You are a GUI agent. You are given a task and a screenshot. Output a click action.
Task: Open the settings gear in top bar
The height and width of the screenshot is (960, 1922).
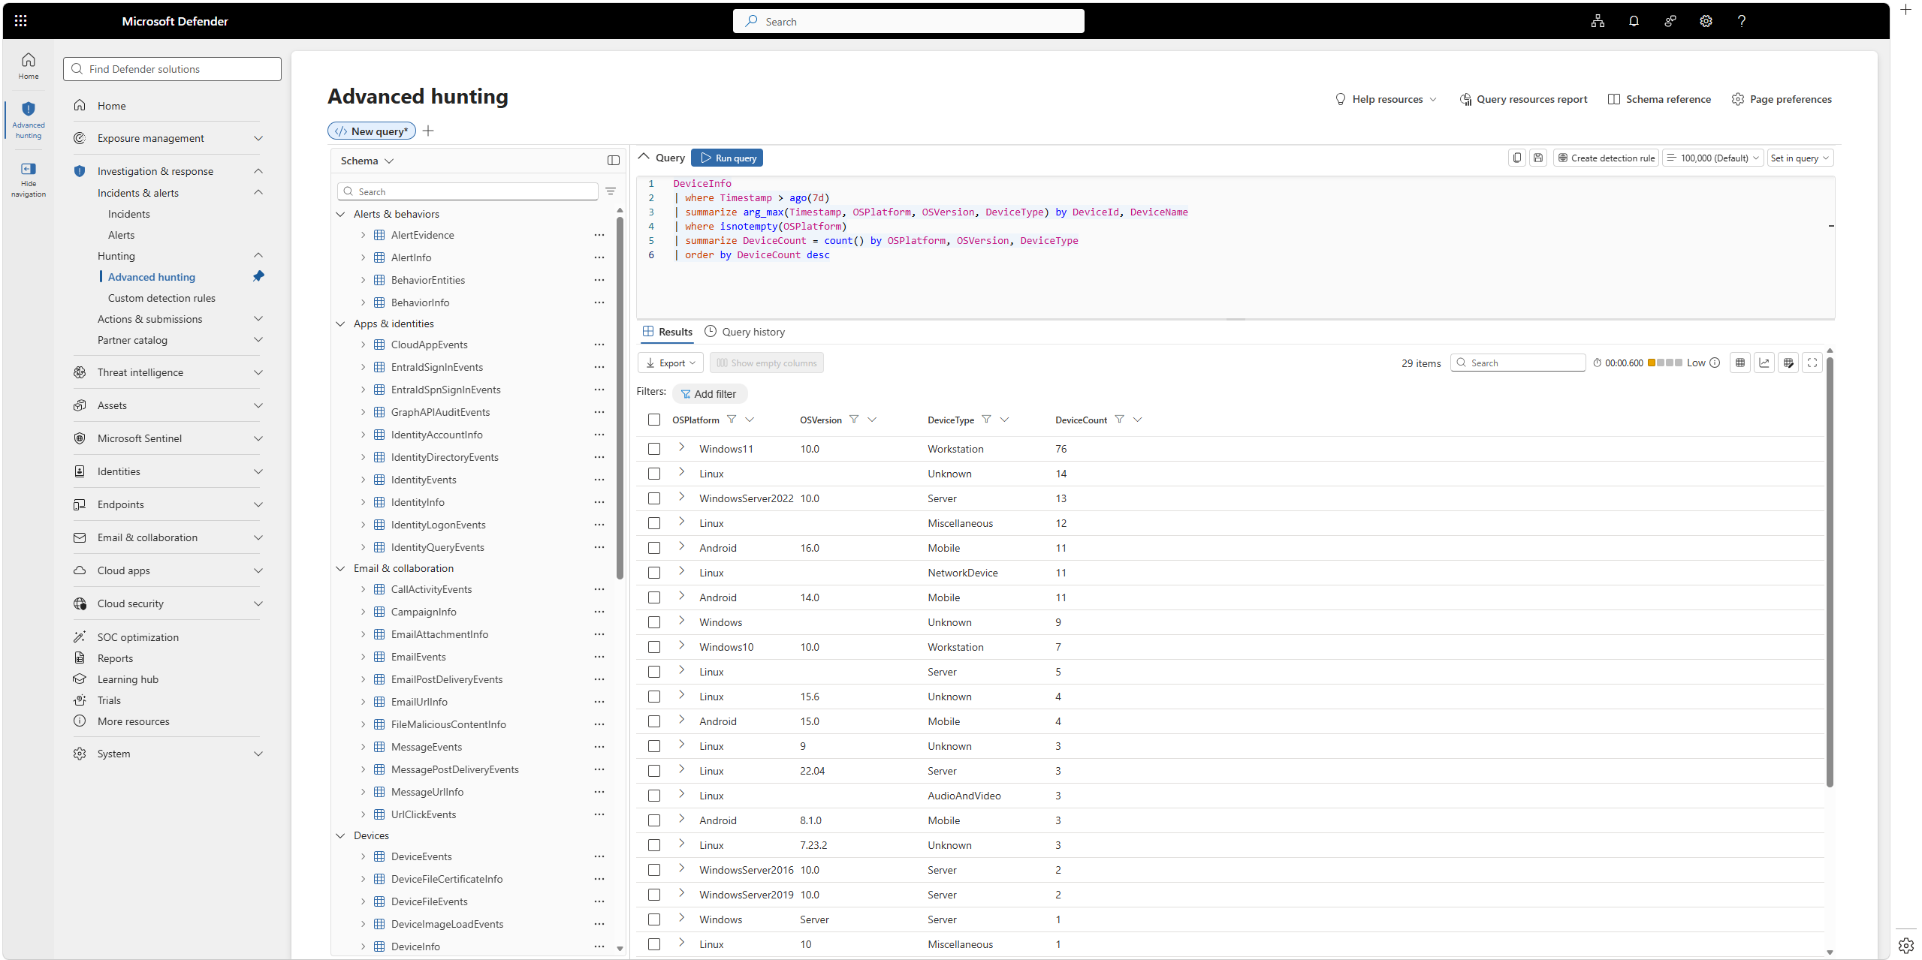pyautogui.click(x=1706, y=21)
